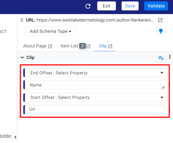Open URL in new tab icon
This screenshot has height=143, width=173.
(160, 20)
